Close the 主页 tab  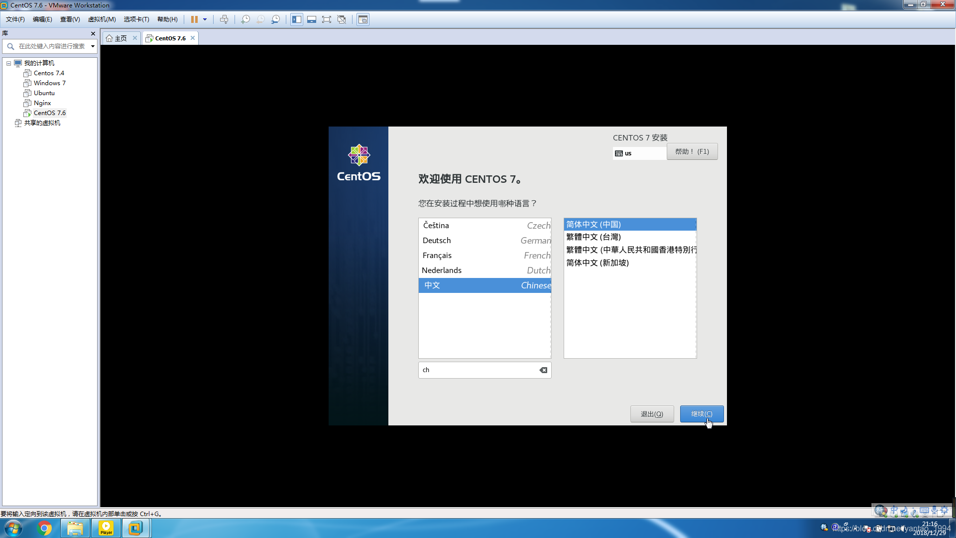pyautogui.click(x=135, y=38)
